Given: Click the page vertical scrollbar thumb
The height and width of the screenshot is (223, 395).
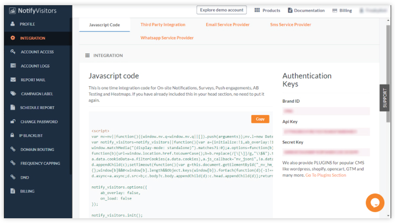Looking at the screenshot, I should pos(388,74).
